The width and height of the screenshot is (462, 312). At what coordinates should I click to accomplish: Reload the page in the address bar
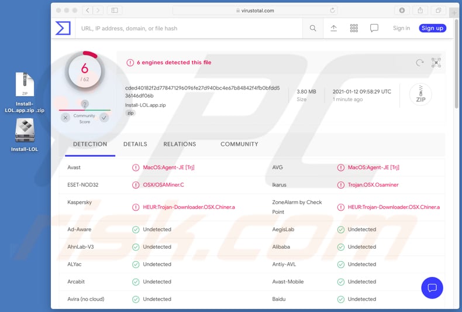coord(332,11)
